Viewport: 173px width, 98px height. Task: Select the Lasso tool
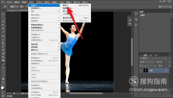[3, 21]
